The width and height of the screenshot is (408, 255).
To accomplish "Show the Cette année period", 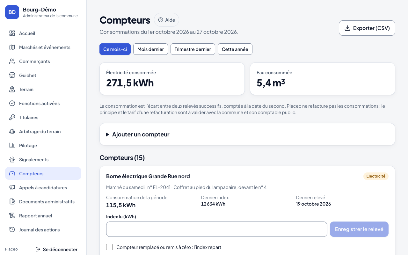I will 235,49.
